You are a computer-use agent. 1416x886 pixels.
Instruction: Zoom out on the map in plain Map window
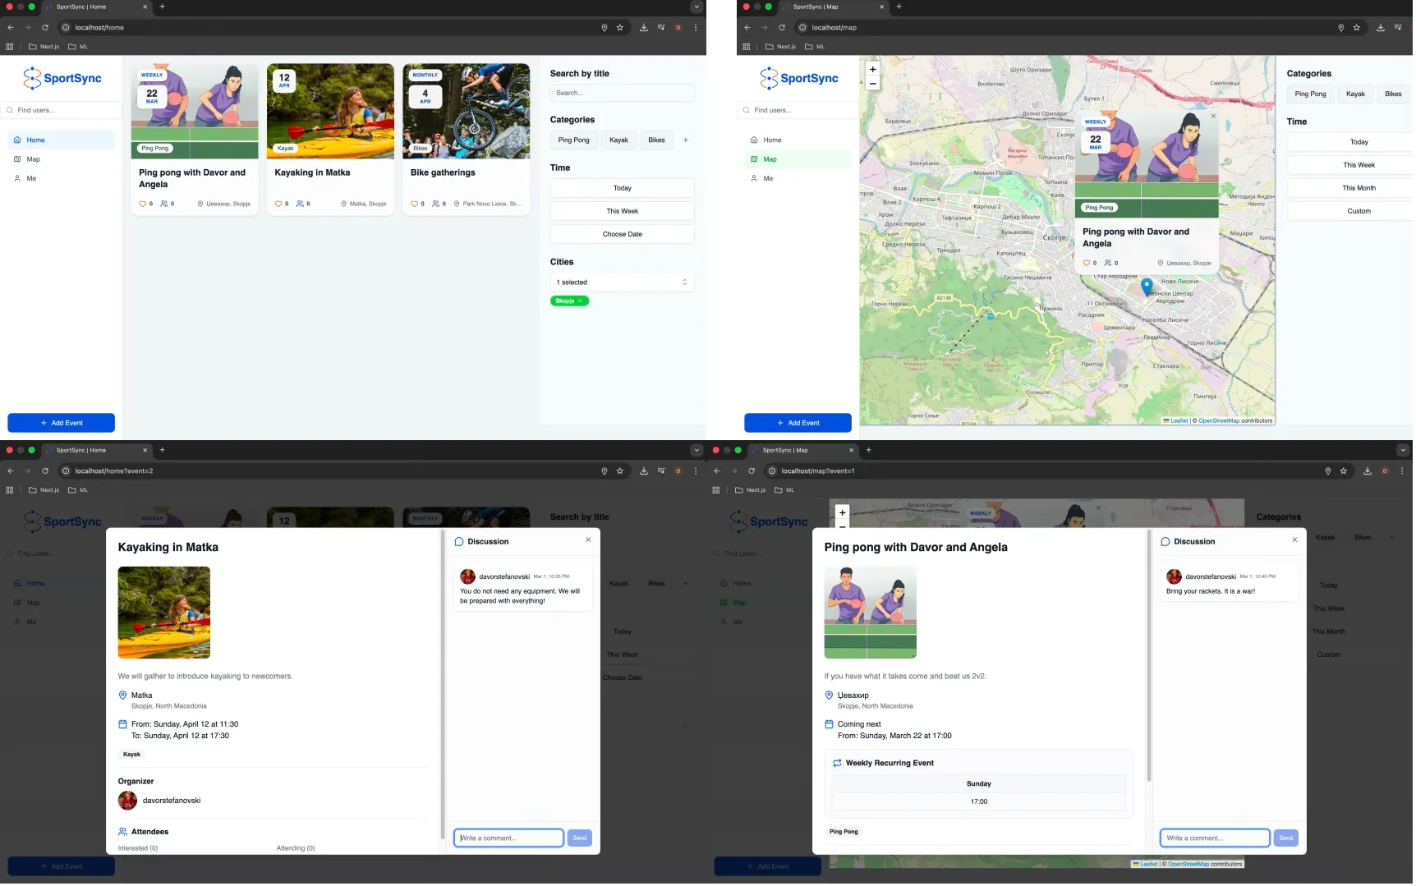(x=874, y=84)
